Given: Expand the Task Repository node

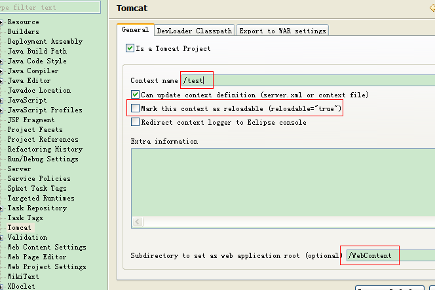Looking at the screenshot, I should (2, 208).
